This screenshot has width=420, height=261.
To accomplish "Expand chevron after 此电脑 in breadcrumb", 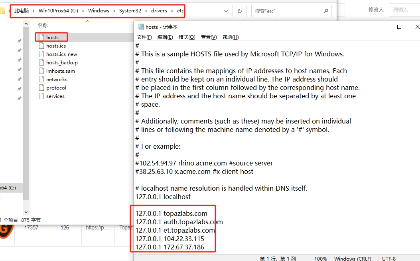I will coord(34,11).
